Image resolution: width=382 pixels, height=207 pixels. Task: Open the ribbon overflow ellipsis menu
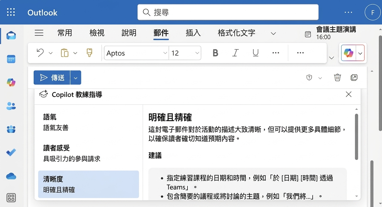[x=300, y=53]
